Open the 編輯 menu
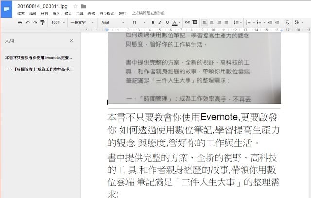This screenshot has width=311, height=198. [x=33, y=13]
